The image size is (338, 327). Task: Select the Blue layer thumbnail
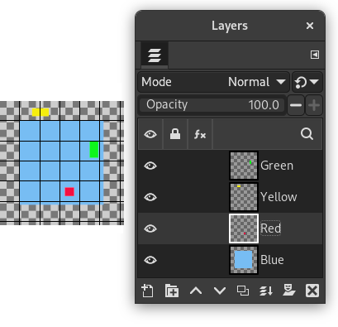pyautogui.click(x=244, y=260)
